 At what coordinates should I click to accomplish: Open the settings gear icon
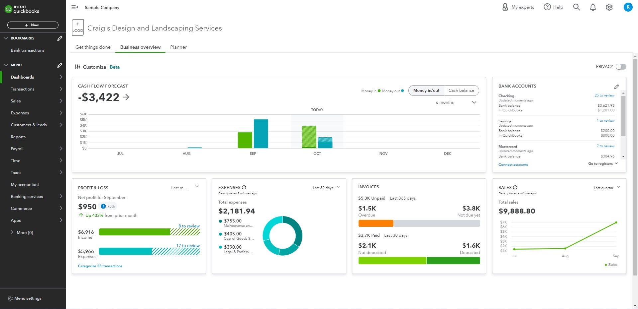609,7
